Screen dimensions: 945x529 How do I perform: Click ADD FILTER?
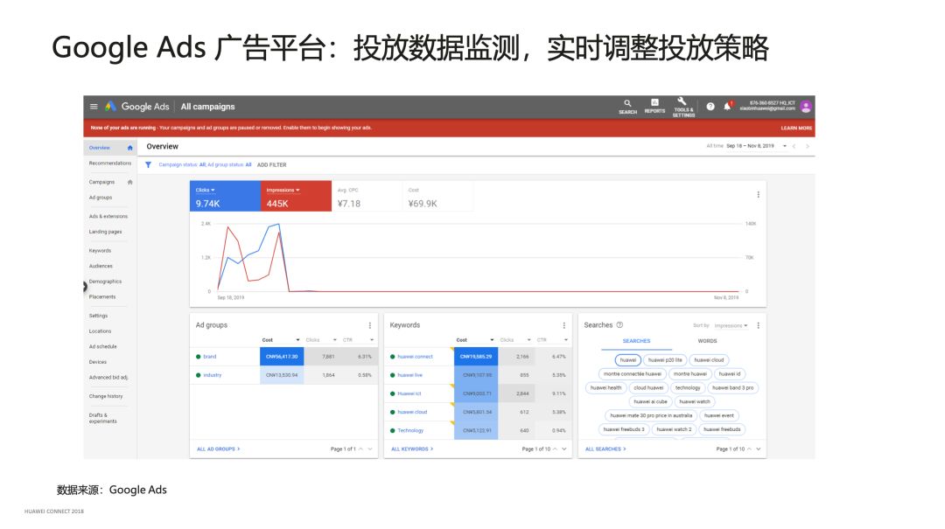pos(272,164)
